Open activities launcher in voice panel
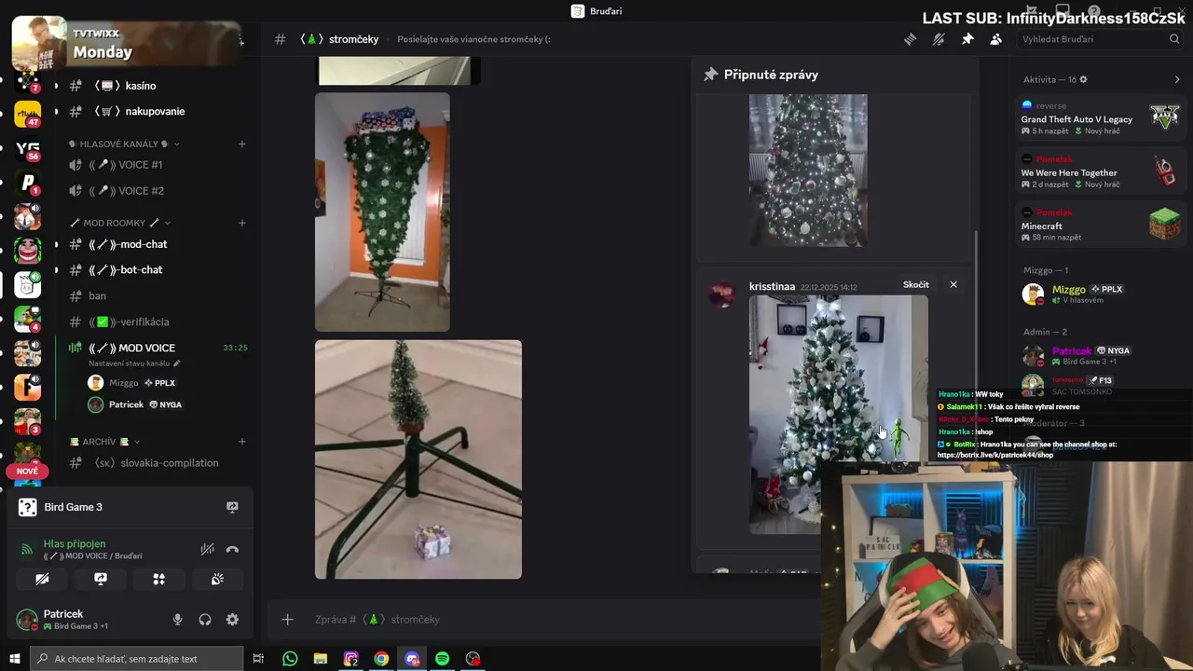The image size is (1193, 671). pos(159,579)
